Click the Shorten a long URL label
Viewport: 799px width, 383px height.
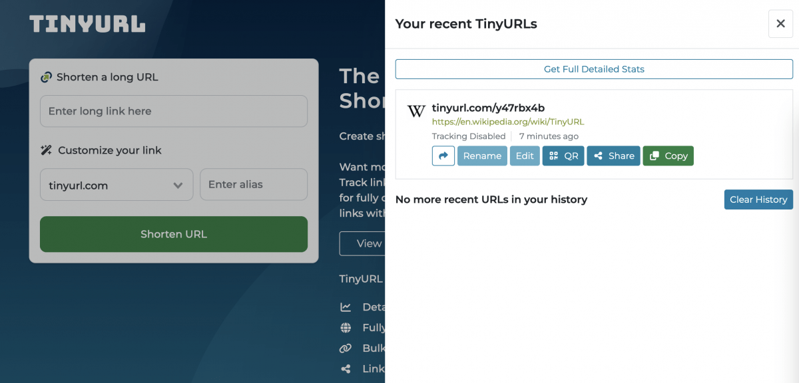[x=107, y=77]
